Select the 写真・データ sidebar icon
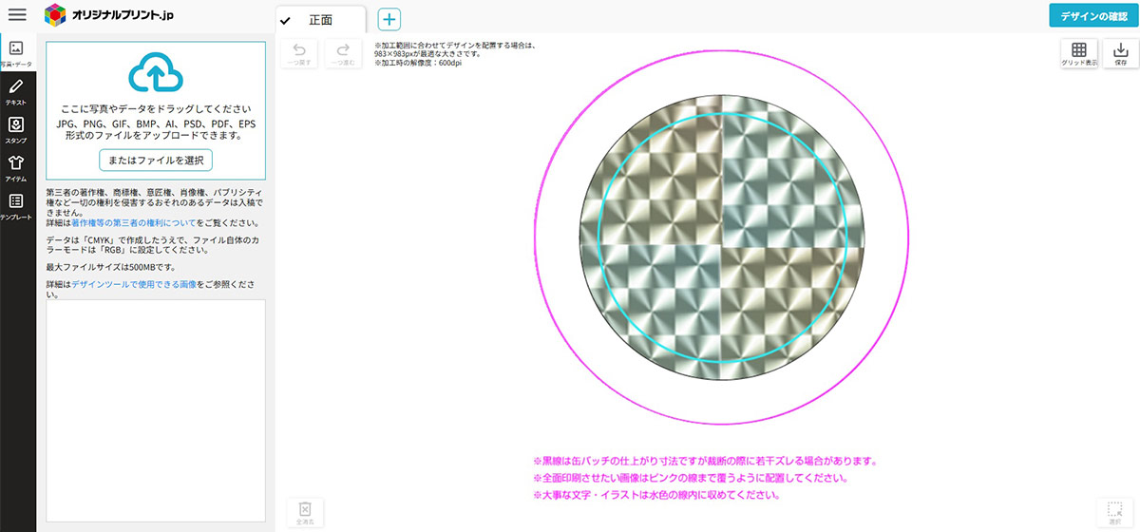Screen dimensions: 1140x532 coord(16,51)
